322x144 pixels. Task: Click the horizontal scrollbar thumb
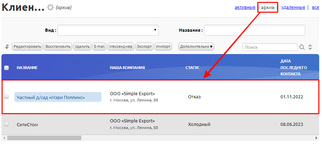(44, 138)
